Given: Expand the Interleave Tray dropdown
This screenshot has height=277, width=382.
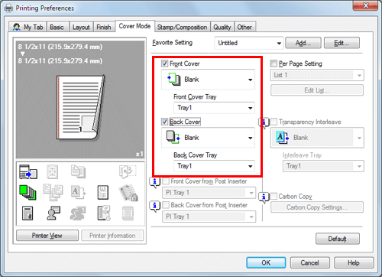Looking at the screenshot, I should [323, 166].
